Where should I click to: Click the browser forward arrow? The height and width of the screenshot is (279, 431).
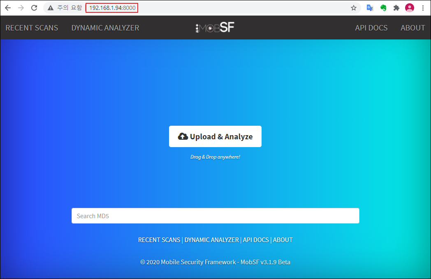click(x=21, y=8)
